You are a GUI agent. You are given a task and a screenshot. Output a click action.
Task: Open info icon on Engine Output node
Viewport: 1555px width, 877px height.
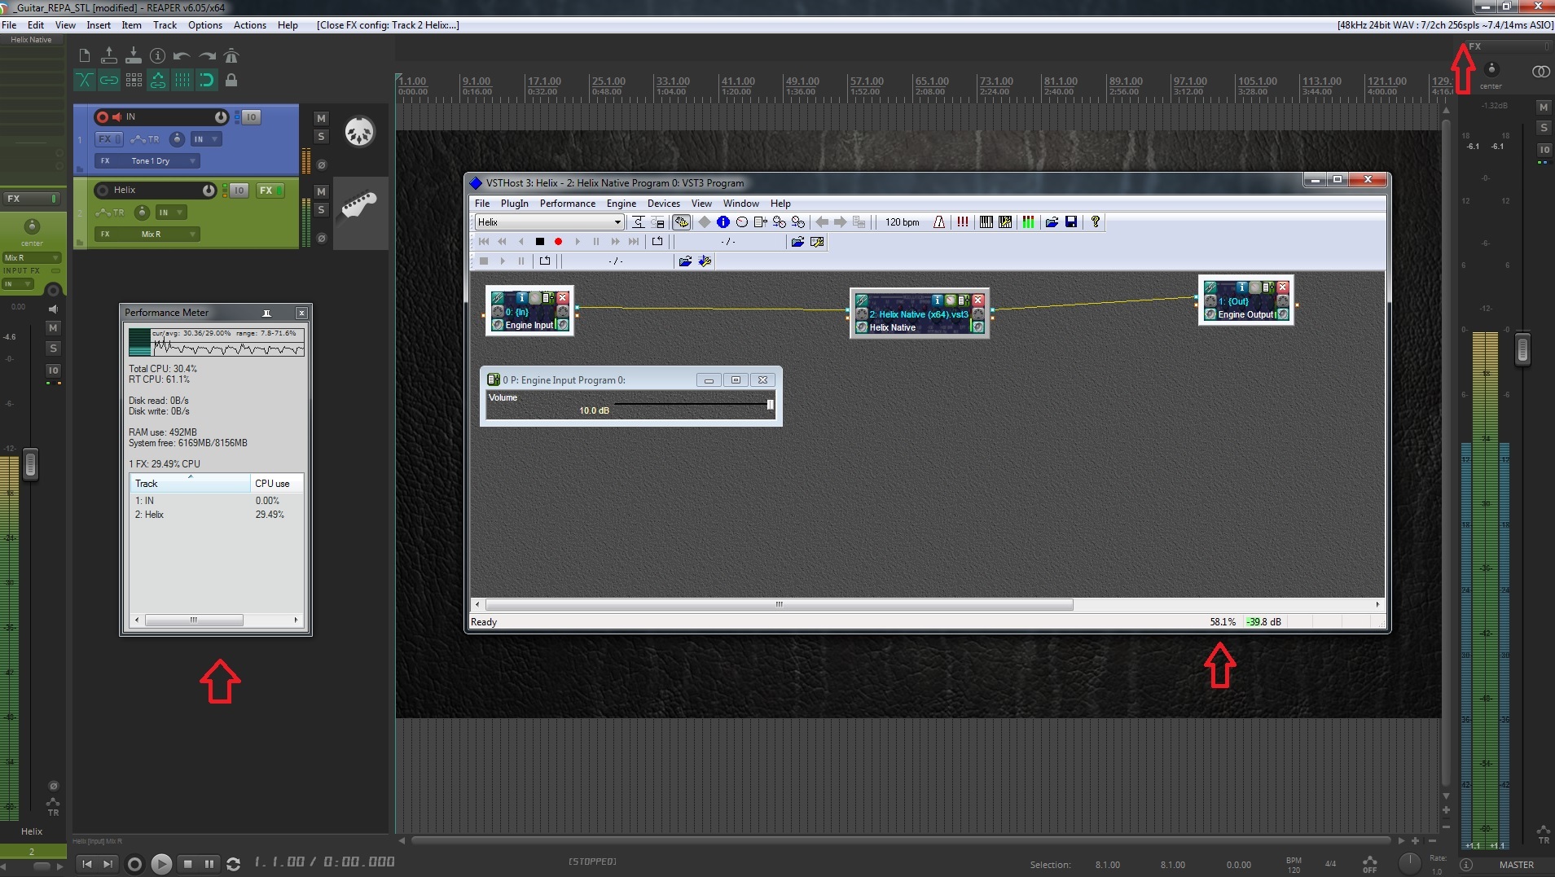(1242, 287)
